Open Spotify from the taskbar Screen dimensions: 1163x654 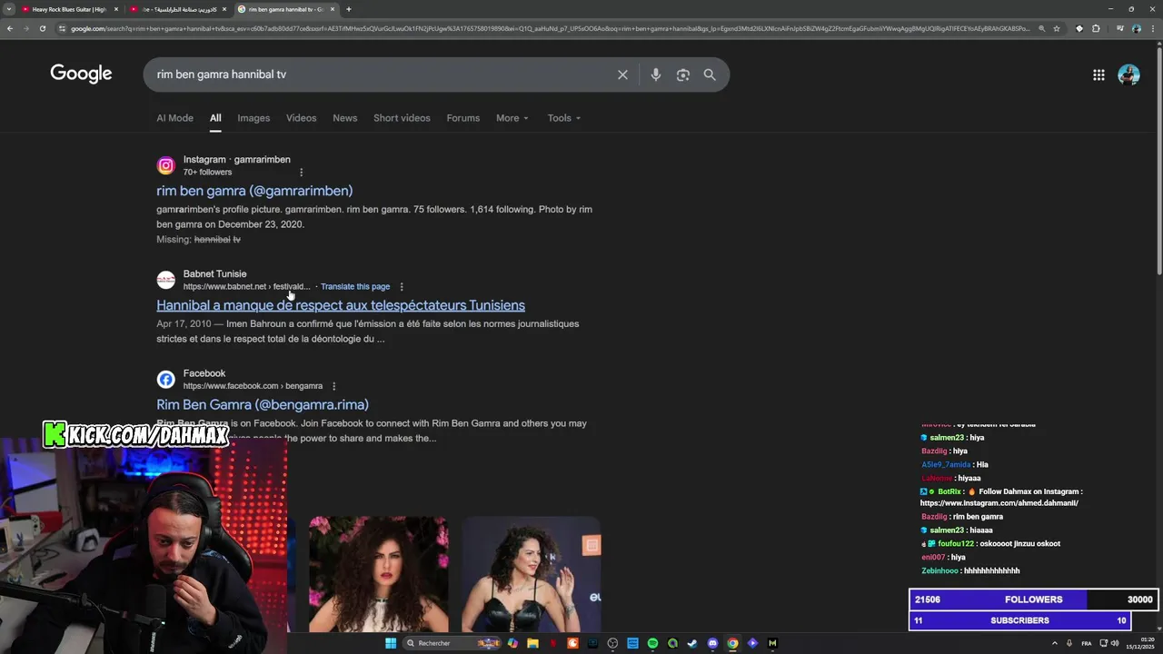tap(652, 643)
